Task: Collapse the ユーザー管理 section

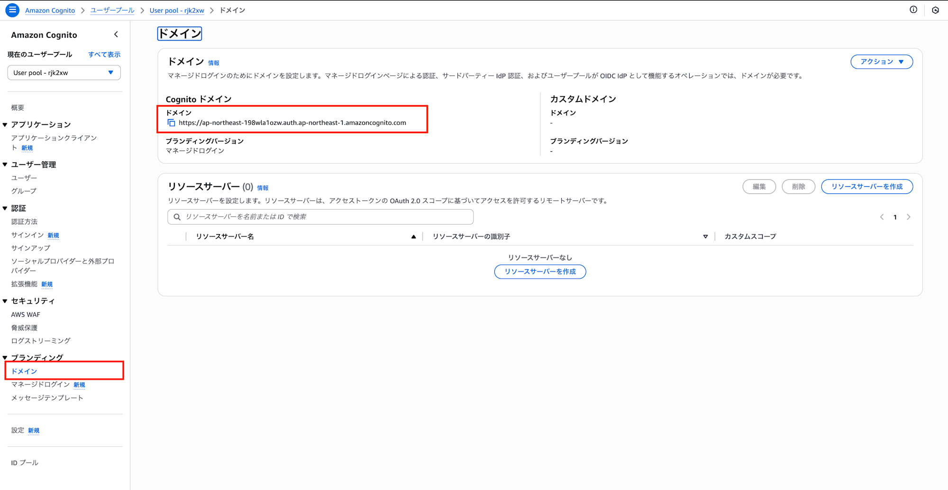Action: [5, 164]
